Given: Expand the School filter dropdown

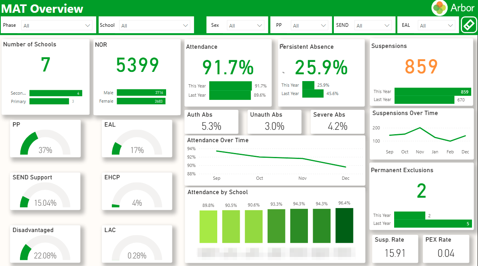Looking at the screenshot, I should tap(155, 26).
